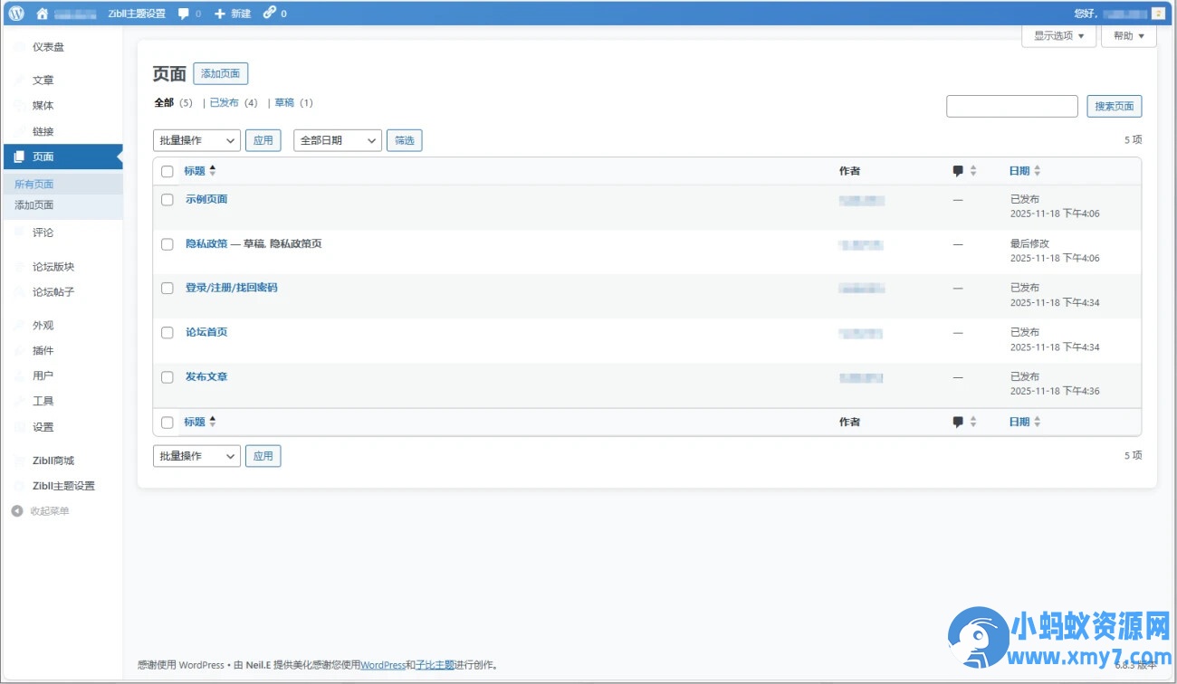
Task: Click the search pages input field
Action: coord(1011,107)
